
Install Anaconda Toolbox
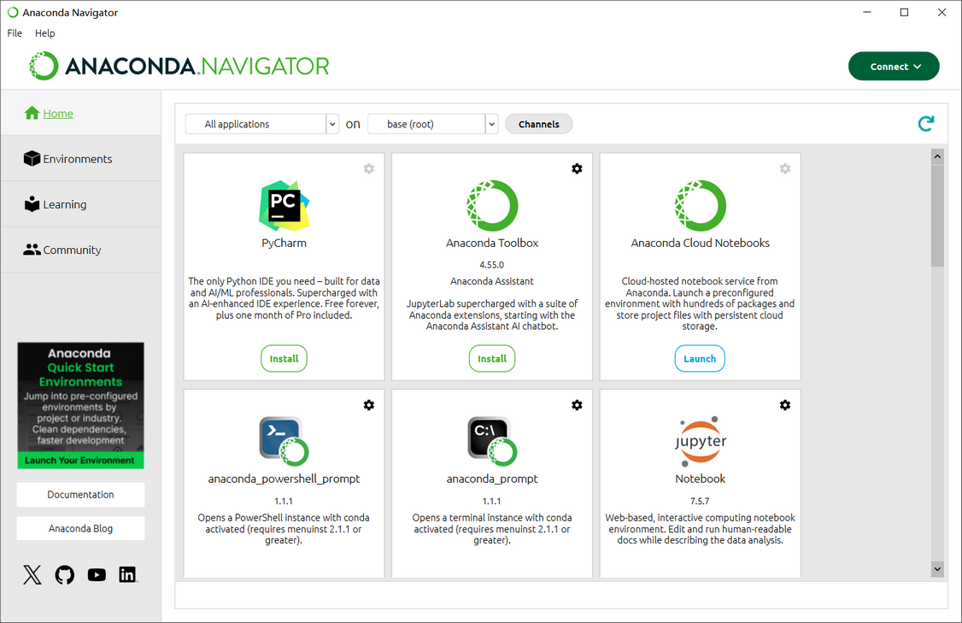(x=492, y=358)
